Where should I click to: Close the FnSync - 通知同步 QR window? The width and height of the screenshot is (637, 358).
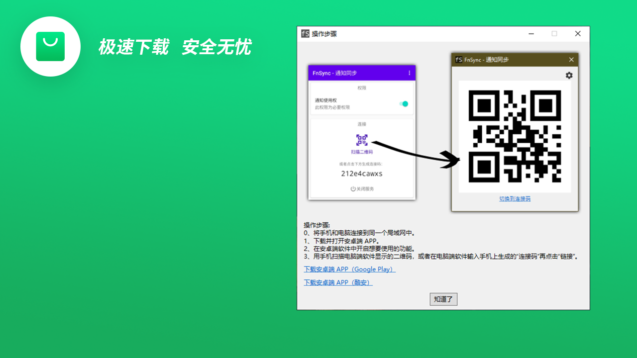[x=571, y=60]
